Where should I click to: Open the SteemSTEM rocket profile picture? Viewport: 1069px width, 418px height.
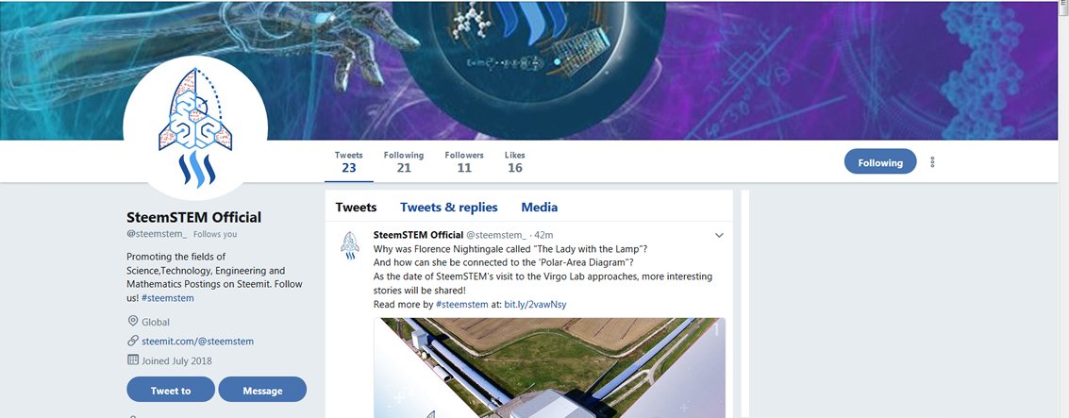(x=195, y=127)
